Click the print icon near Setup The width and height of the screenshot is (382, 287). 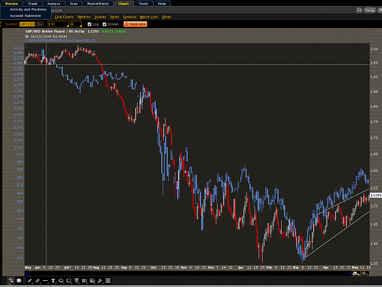[359, 10]
